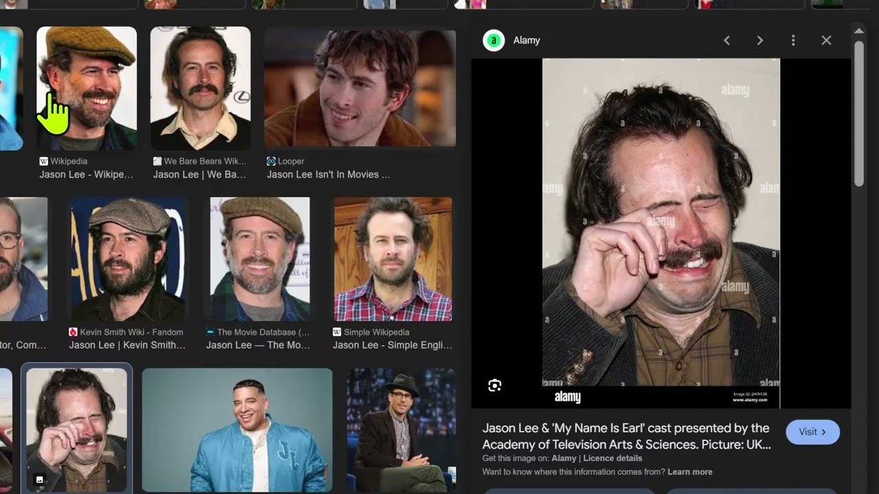Screen dimensions: 879x494
Task: Click The Movie Database favicon
Action: point(210,332)
